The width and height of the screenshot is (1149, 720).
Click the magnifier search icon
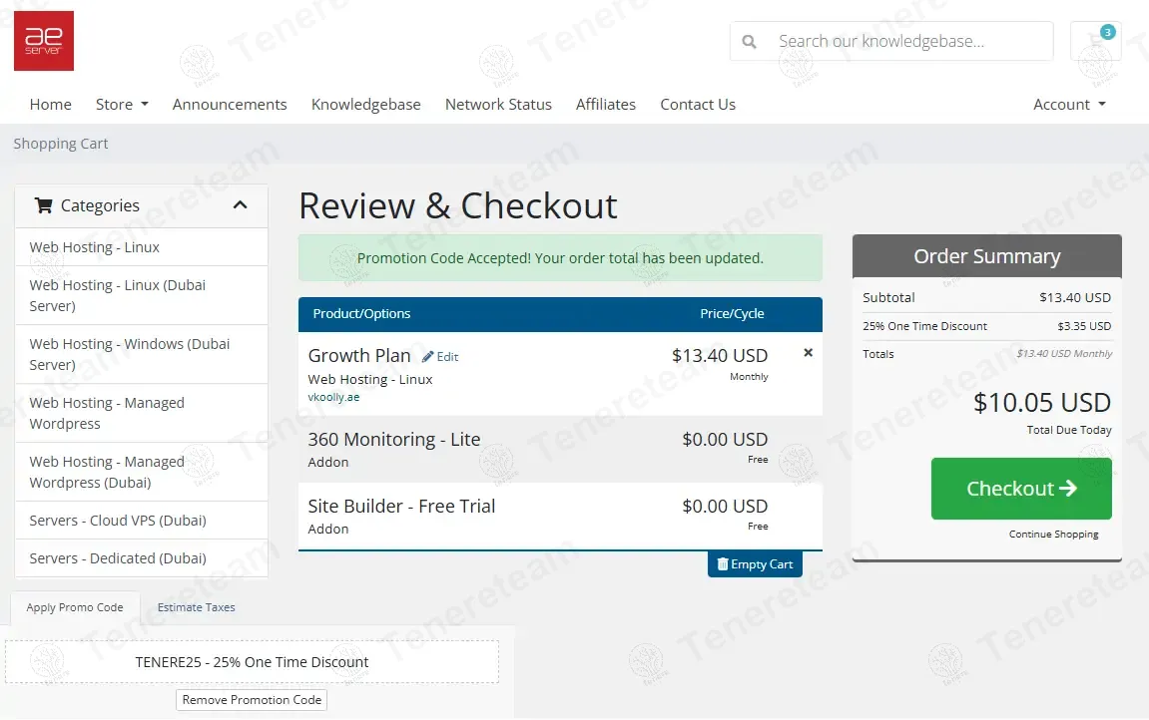coord(750,42)
